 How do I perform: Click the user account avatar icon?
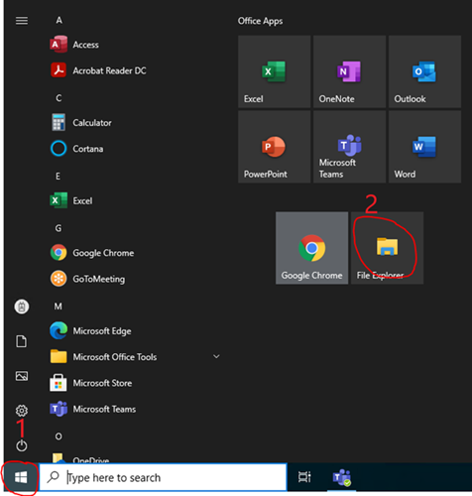tap(22, 307)
